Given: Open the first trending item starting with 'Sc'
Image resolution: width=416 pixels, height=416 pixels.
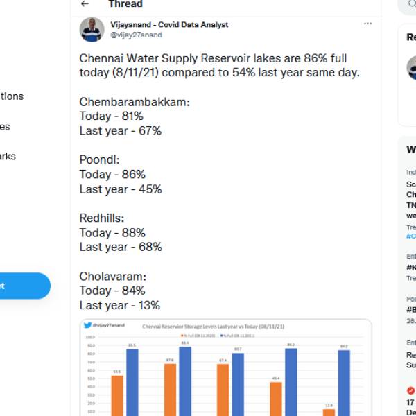Looking at the screenshot, I should pos(411,185).
